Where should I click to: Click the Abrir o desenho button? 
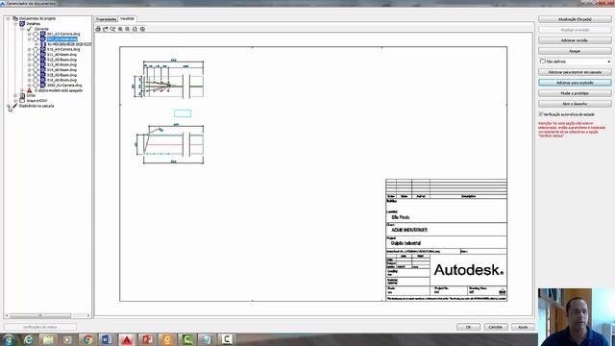coord(575,104)
